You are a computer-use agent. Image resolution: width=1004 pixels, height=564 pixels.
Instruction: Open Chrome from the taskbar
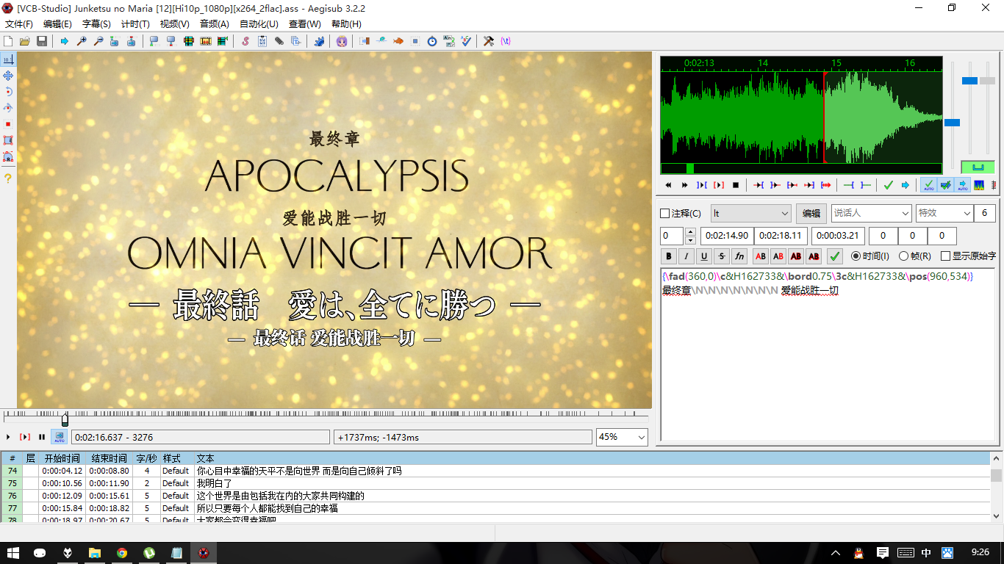click(x=121, y=552)
